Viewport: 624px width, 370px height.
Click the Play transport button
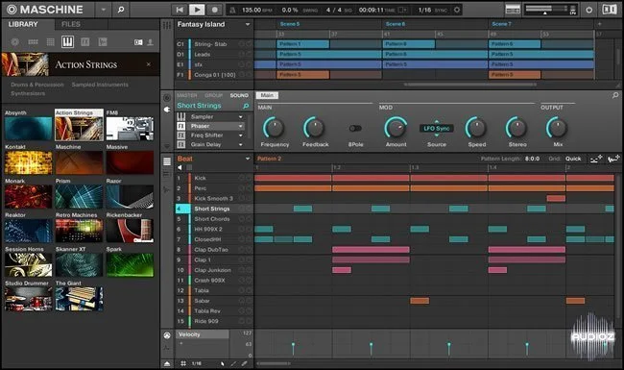197,10
